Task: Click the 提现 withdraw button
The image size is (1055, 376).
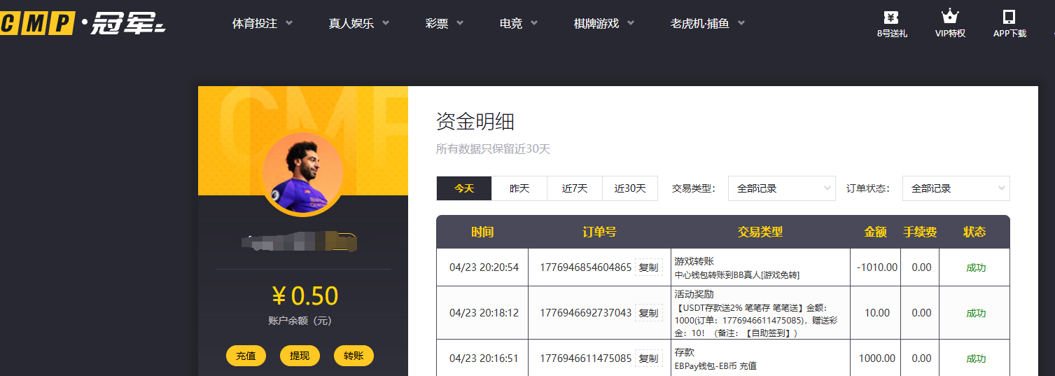Action: (x=300, y=356)
